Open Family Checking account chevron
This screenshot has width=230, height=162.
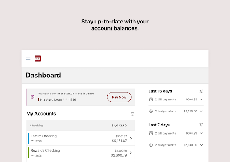coord(131,138)
